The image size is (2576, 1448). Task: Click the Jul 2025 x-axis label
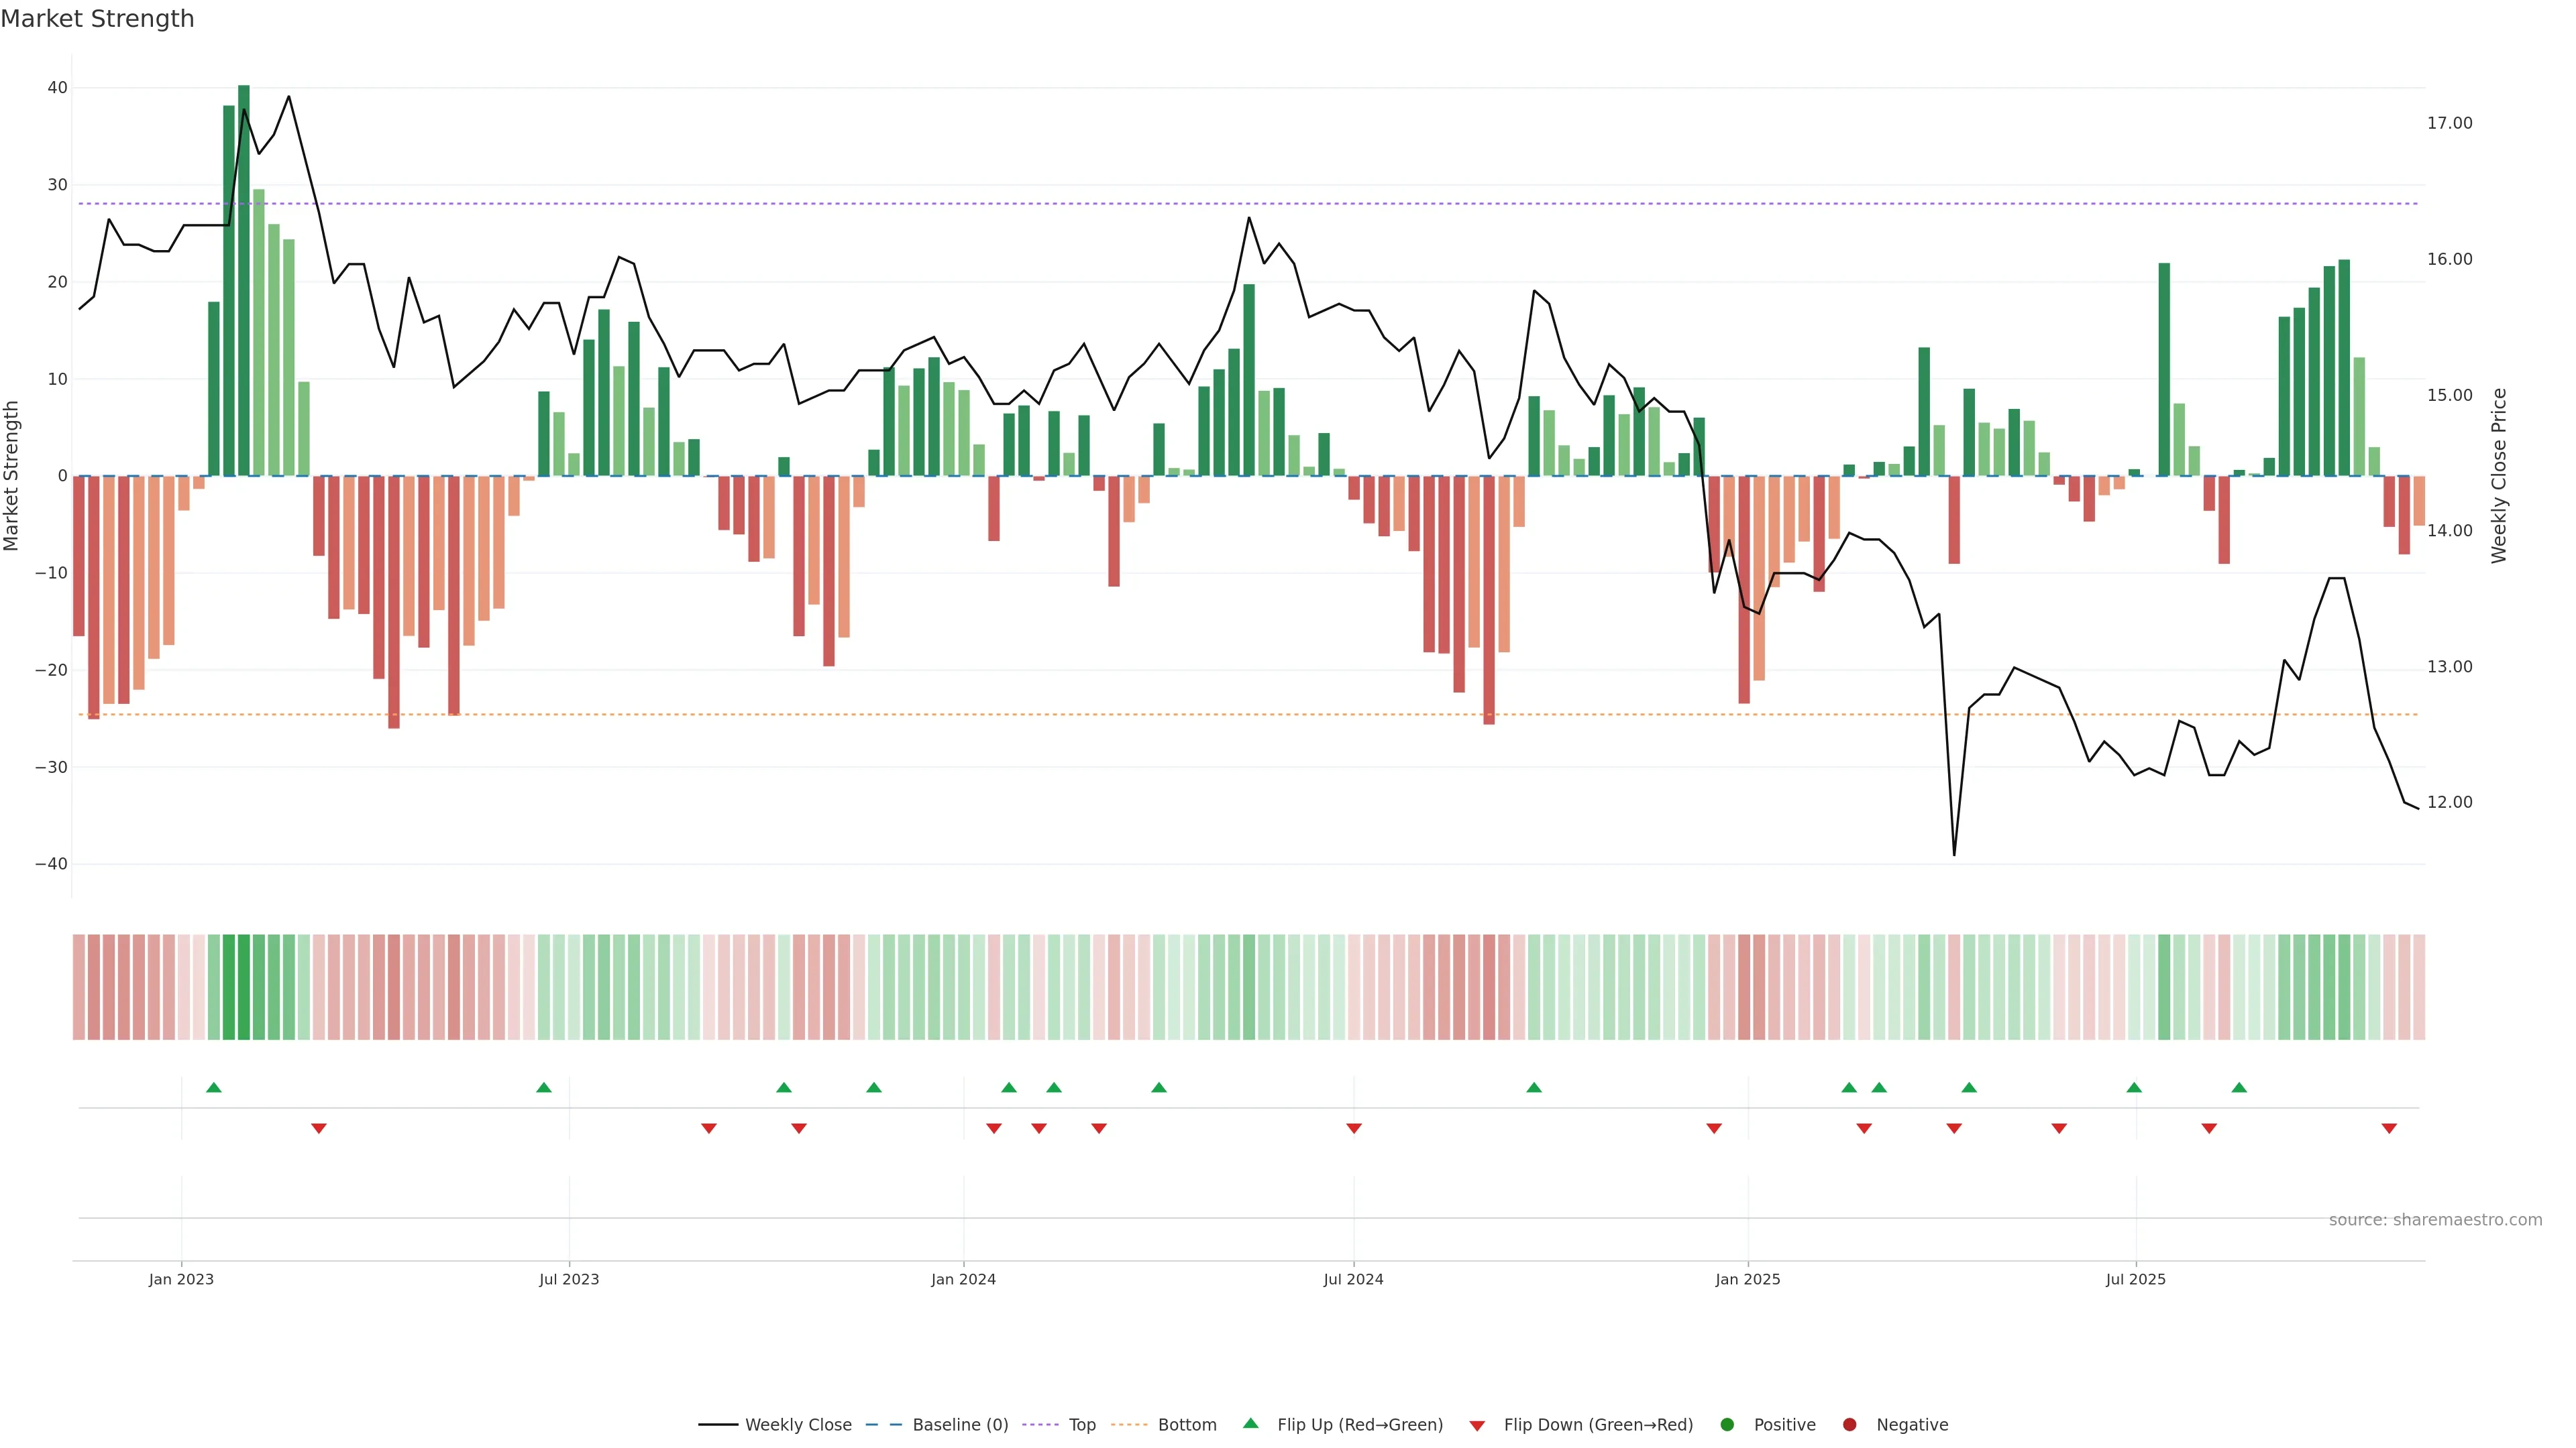2135,1279
